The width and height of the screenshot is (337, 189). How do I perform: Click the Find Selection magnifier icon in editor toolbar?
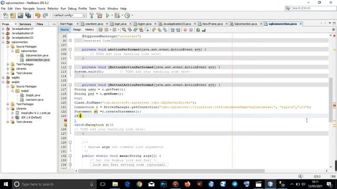124,30
